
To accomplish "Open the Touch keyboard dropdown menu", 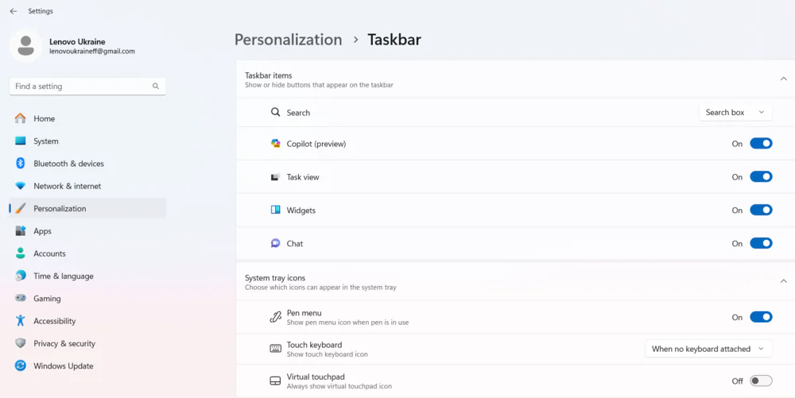I will pyautogui.click(x=708, y=349).
